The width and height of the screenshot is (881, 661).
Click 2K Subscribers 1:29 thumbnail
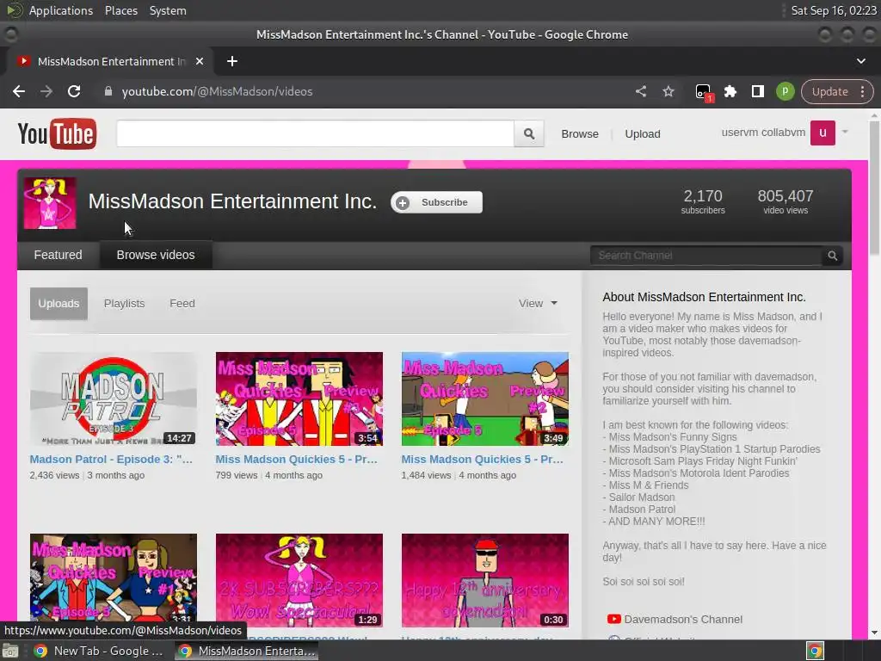(299, 580)
